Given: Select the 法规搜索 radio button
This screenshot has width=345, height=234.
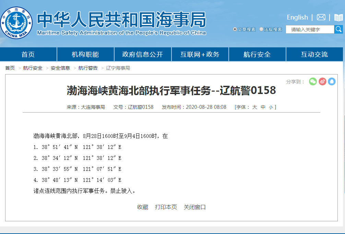Looking at the screenshot, I should coord(261,30).
